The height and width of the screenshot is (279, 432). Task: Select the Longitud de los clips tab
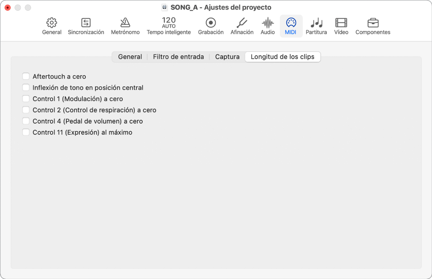click(x=283, y=57)
